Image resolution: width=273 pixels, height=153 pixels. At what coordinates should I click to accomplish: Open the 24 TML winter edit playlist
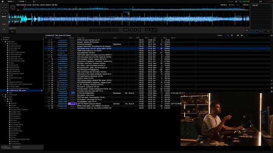point(15,54)
